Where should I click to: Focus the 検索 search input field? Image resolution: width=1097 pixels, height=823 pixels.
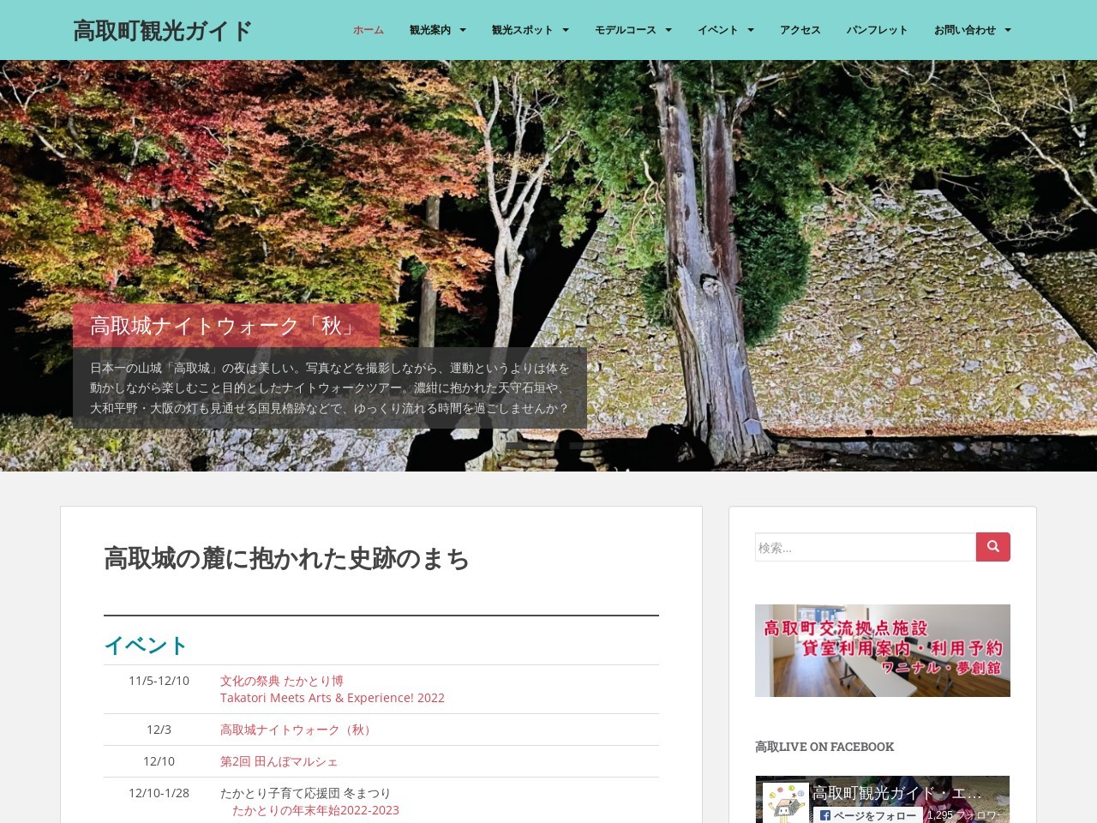pyautogui.click(x=866, y=547)
